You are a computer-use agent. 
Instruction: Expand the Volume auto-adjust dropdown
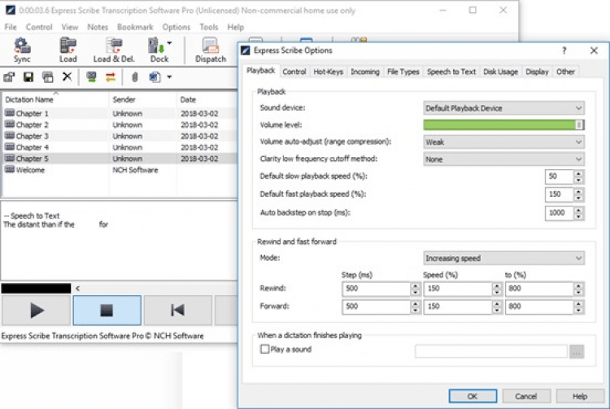[x=503, y=142]
